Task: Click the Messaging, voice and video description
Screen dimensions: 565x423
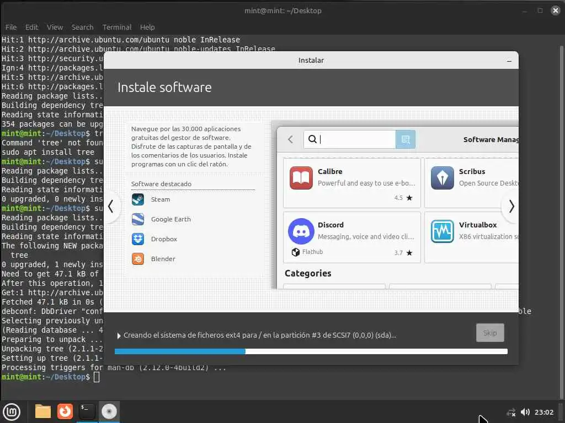Action: [366, 237]
